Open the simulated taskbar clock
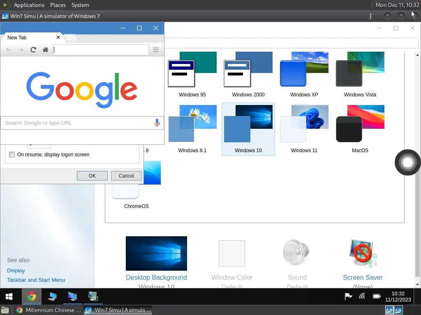421x315 pixels. (x=398, y=297)
